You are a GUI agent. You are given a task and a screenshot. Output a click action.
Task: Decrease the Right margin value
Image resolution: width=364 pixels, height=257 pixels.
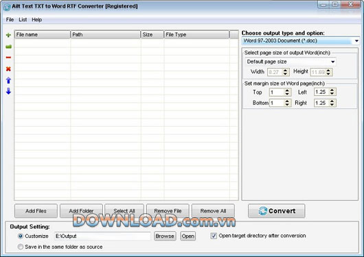pyautogui.click(x=332, y=105)
